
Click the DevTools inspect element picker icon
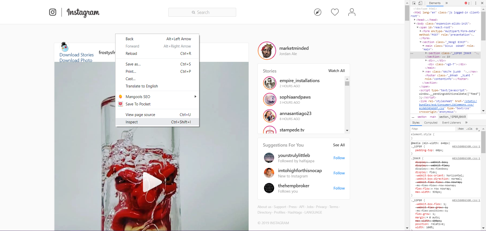[414, 3]
